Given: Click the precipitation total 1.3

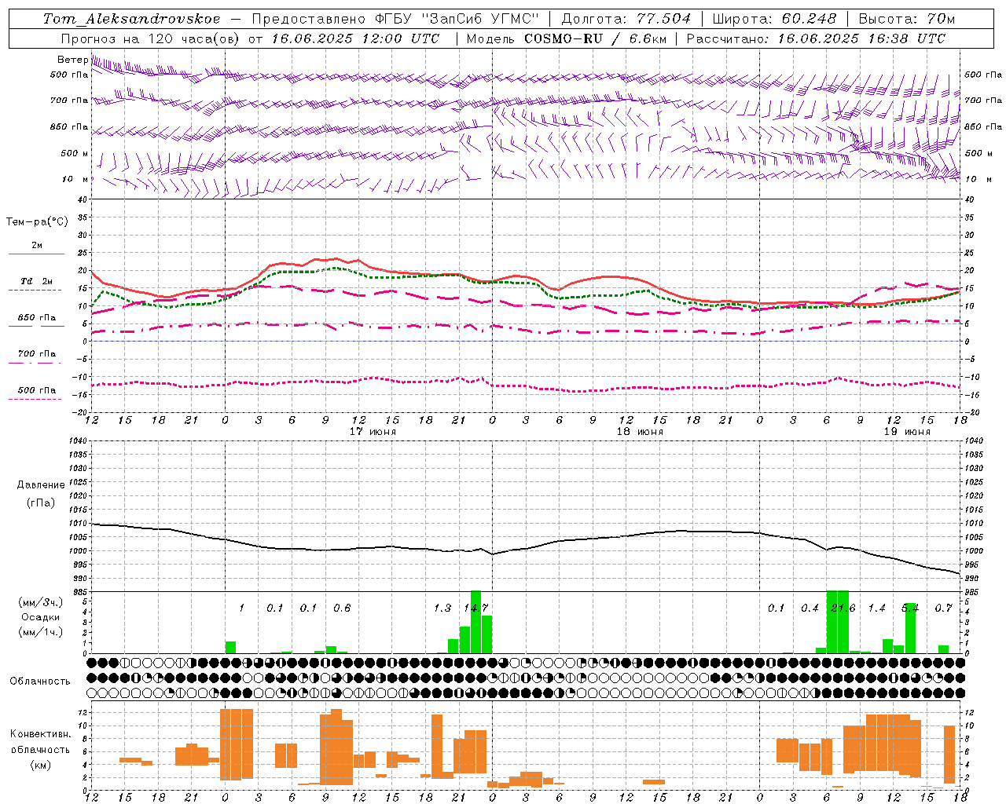Looking at the screenshot, I should [442, 608].
